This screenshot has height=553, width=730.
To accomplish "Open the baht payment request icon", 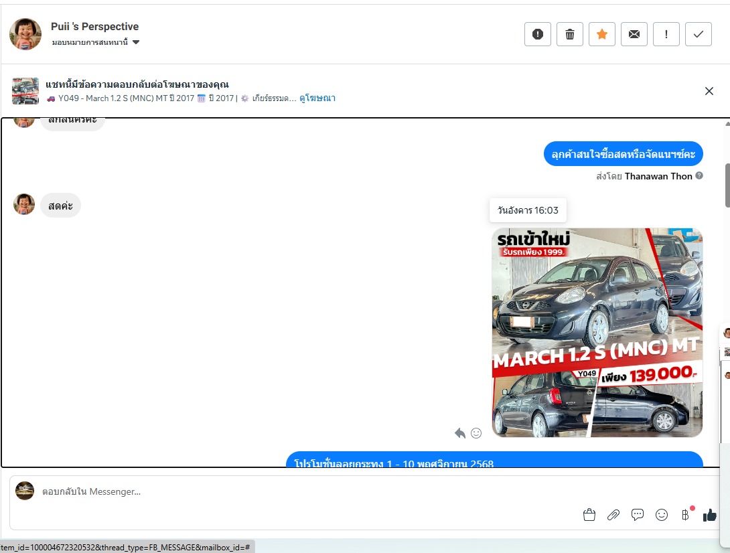I will click(685, 515).
